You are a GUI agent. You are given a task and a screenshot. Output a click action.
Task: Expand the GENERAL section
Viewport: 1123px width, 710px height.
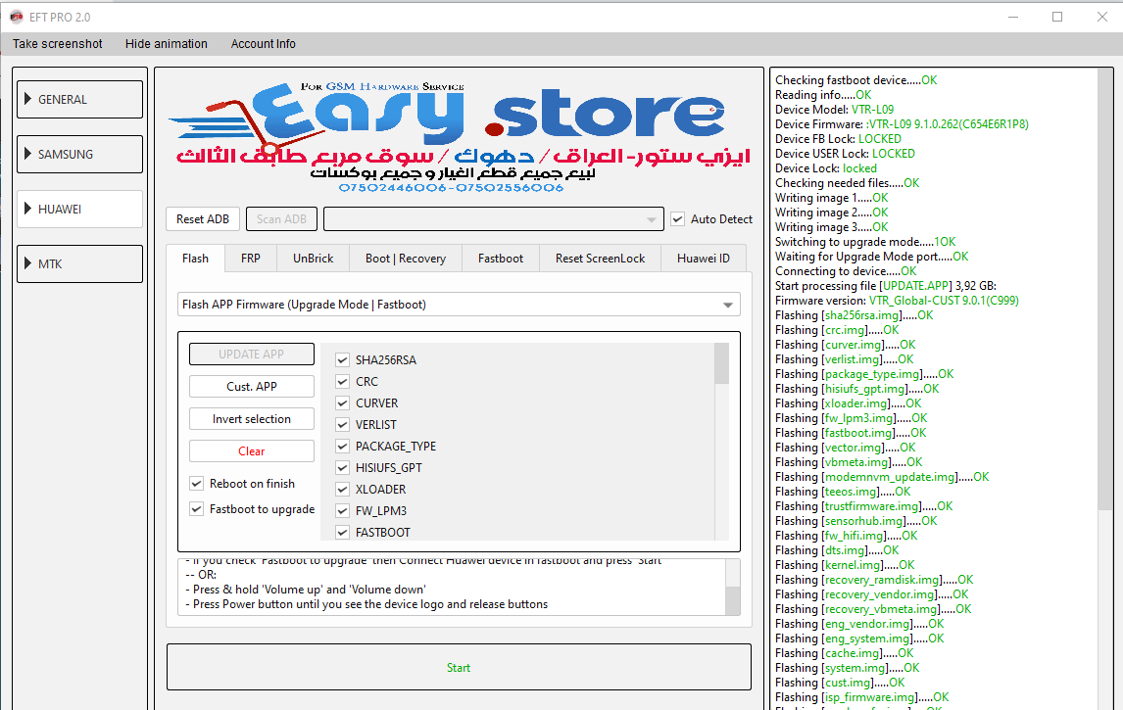(x=79, y=100)
